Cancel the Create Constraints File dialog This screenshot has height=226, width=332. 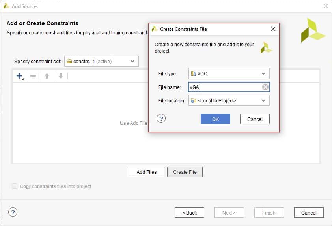[255, 119]
